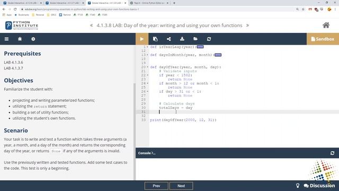Place cursor on empty line 31 in editor
The height and width of the screenshot is (191, 339).
click(244, 112)
